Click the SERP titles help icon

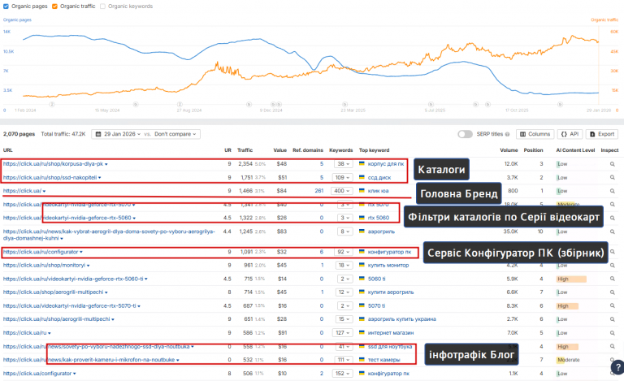coord(507,134)
